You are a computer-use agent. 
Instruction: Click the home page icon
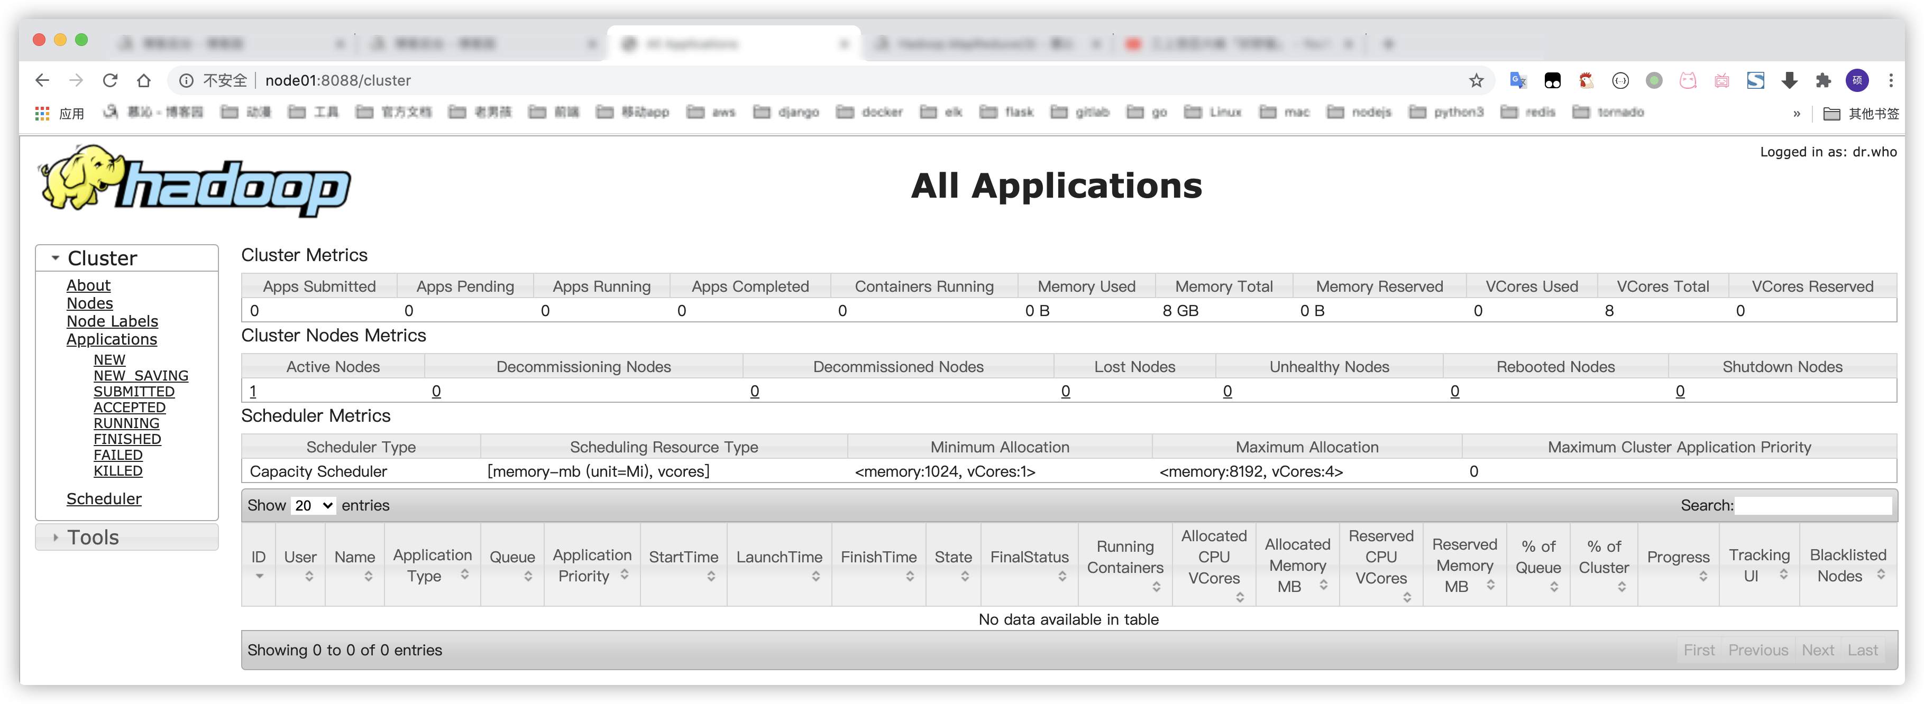tap(143, 80)
